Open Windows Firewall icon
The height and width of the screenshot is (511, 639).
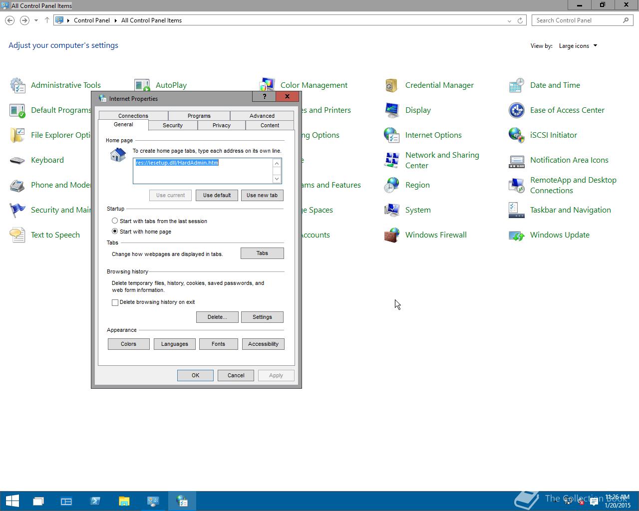pos(392,235)
